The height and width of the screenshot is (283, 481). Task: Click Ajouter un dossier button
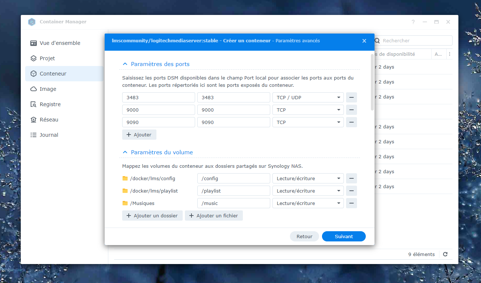pos(152,216)
